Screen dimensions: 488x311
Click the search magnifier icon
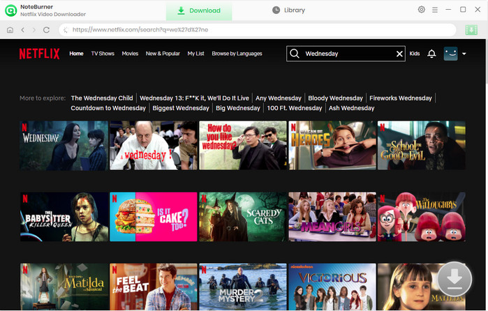(x=295, y=54)
